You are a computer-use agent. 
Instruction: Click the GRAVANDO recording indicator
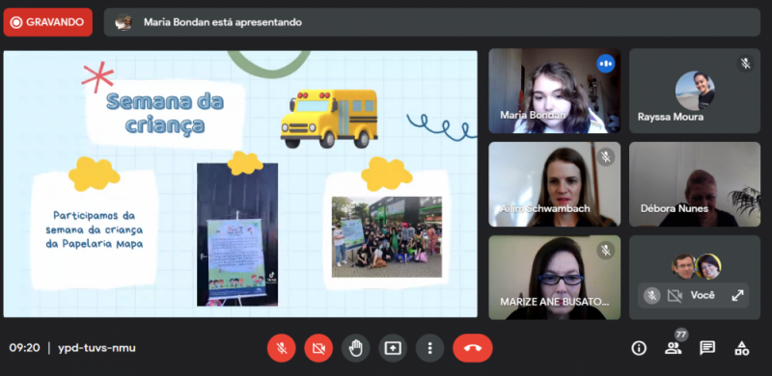click(x=47, y=22)
